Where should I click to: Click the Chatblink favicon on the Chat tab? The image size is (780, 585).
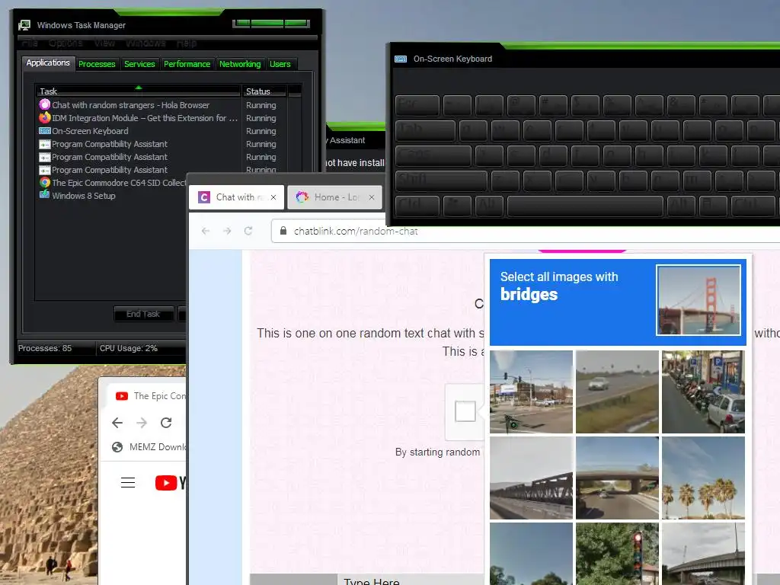tap(204, 197)
